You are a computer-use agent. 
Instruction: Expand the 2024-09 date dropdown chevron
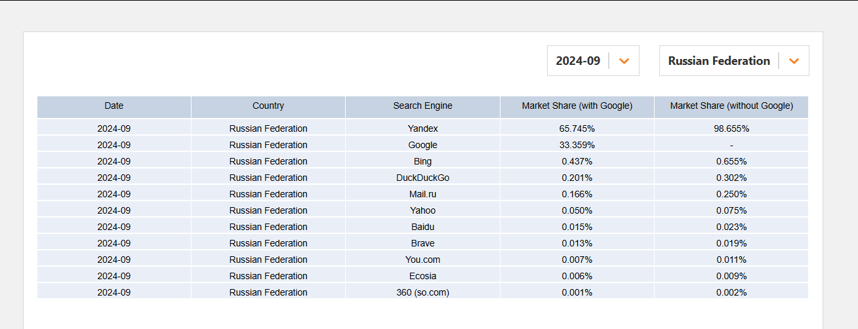[x=624, y=61]
